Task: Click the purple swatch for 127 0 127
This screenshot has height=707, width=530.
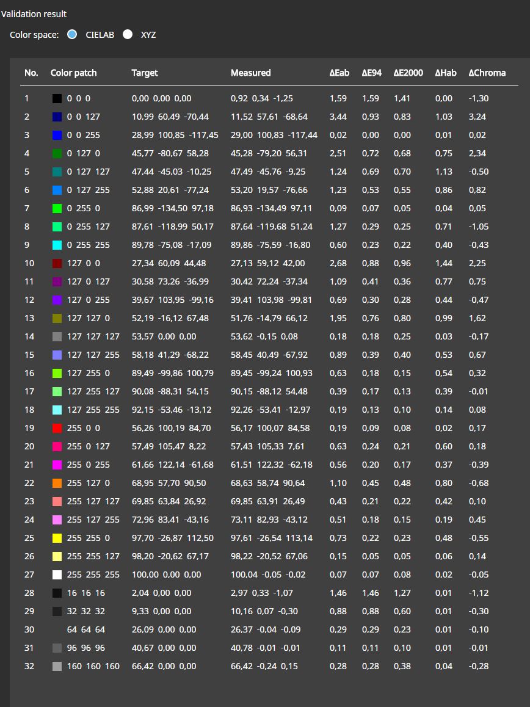Action: [x=57, y=281]
